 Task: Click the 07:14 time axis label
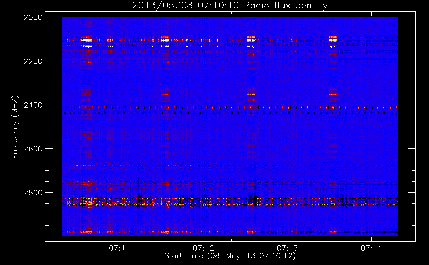tap(371, 248)
